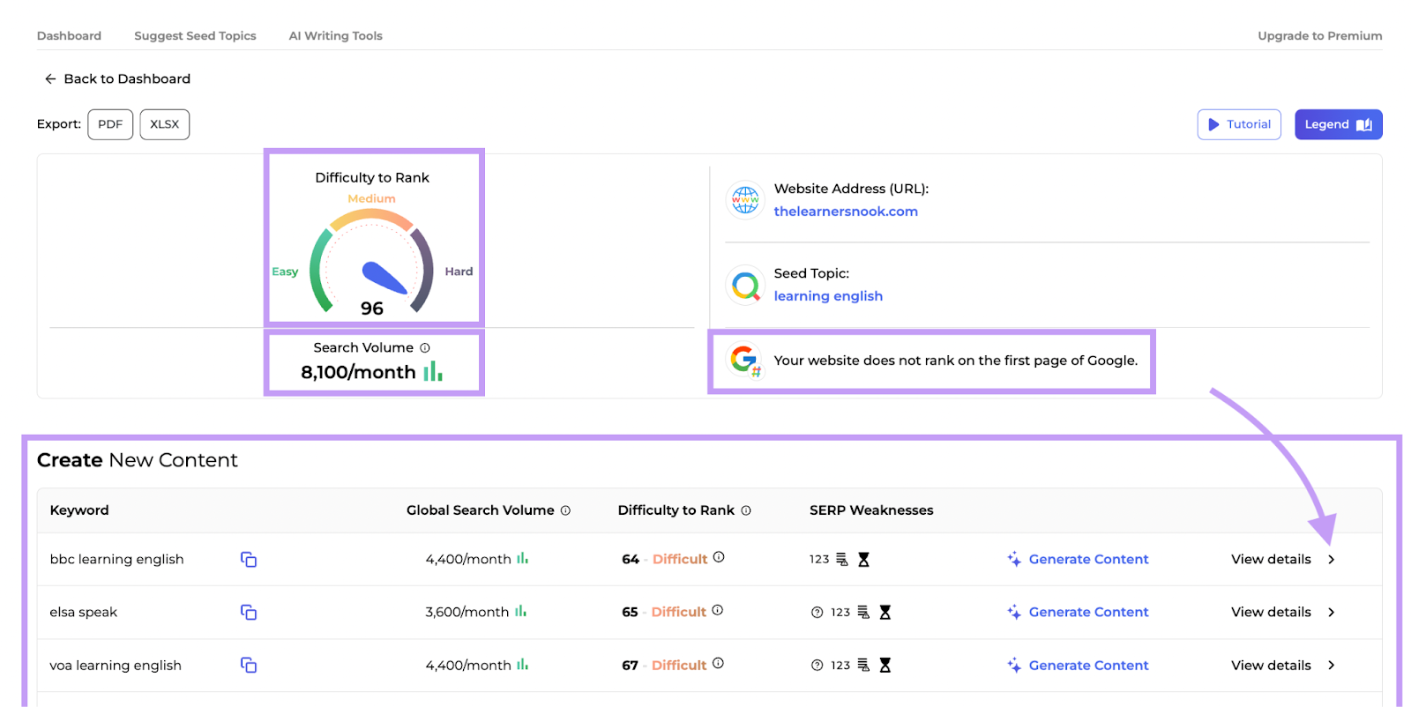Export the report as XLSX
The height and width of the screenshot is (707, 1411).
point(164,124)
